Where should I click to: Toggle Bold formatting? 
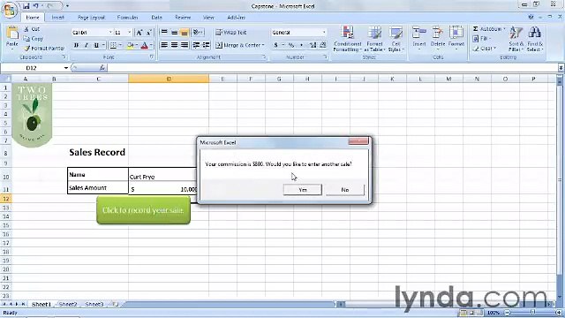coord(76,45)
